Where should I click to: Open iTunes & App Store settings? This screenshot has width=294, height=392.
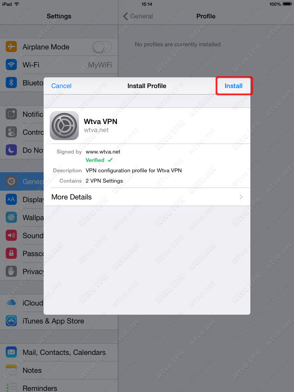(59, 321)
